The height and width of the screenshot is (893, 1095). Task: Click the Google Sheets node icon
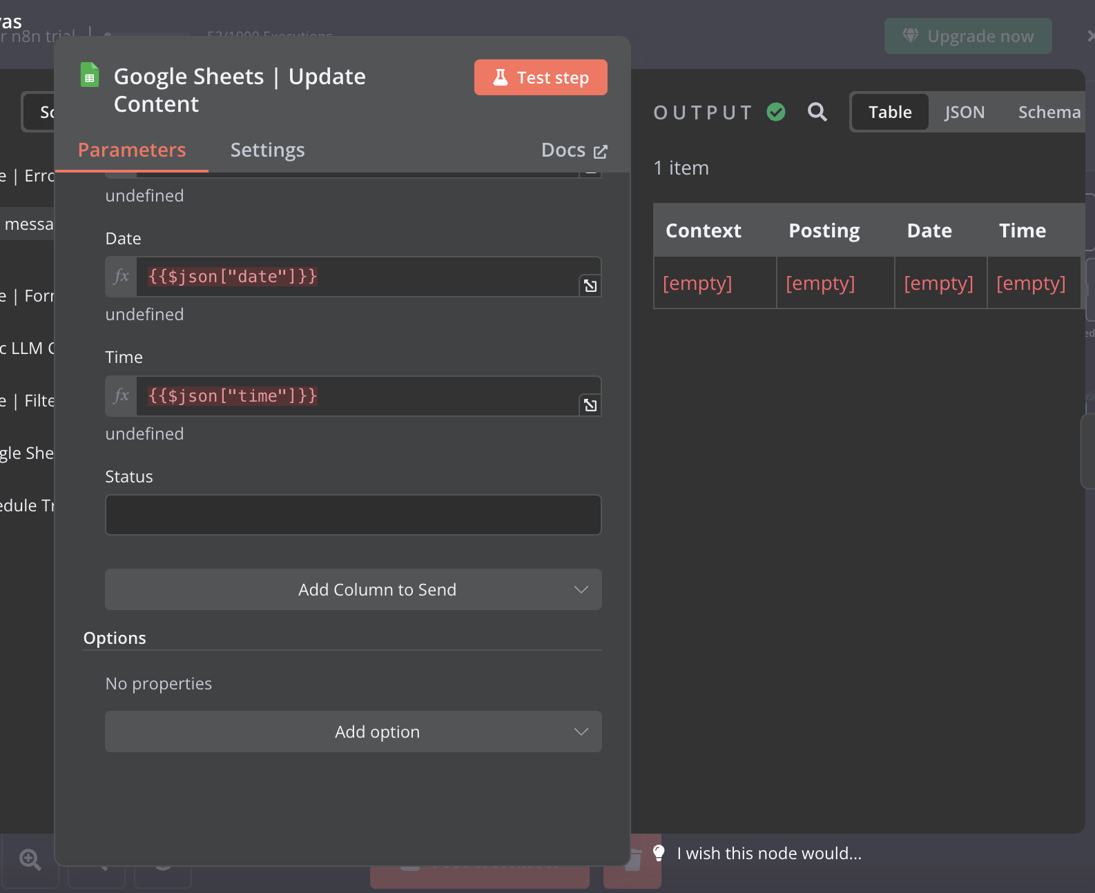point(90,75)
